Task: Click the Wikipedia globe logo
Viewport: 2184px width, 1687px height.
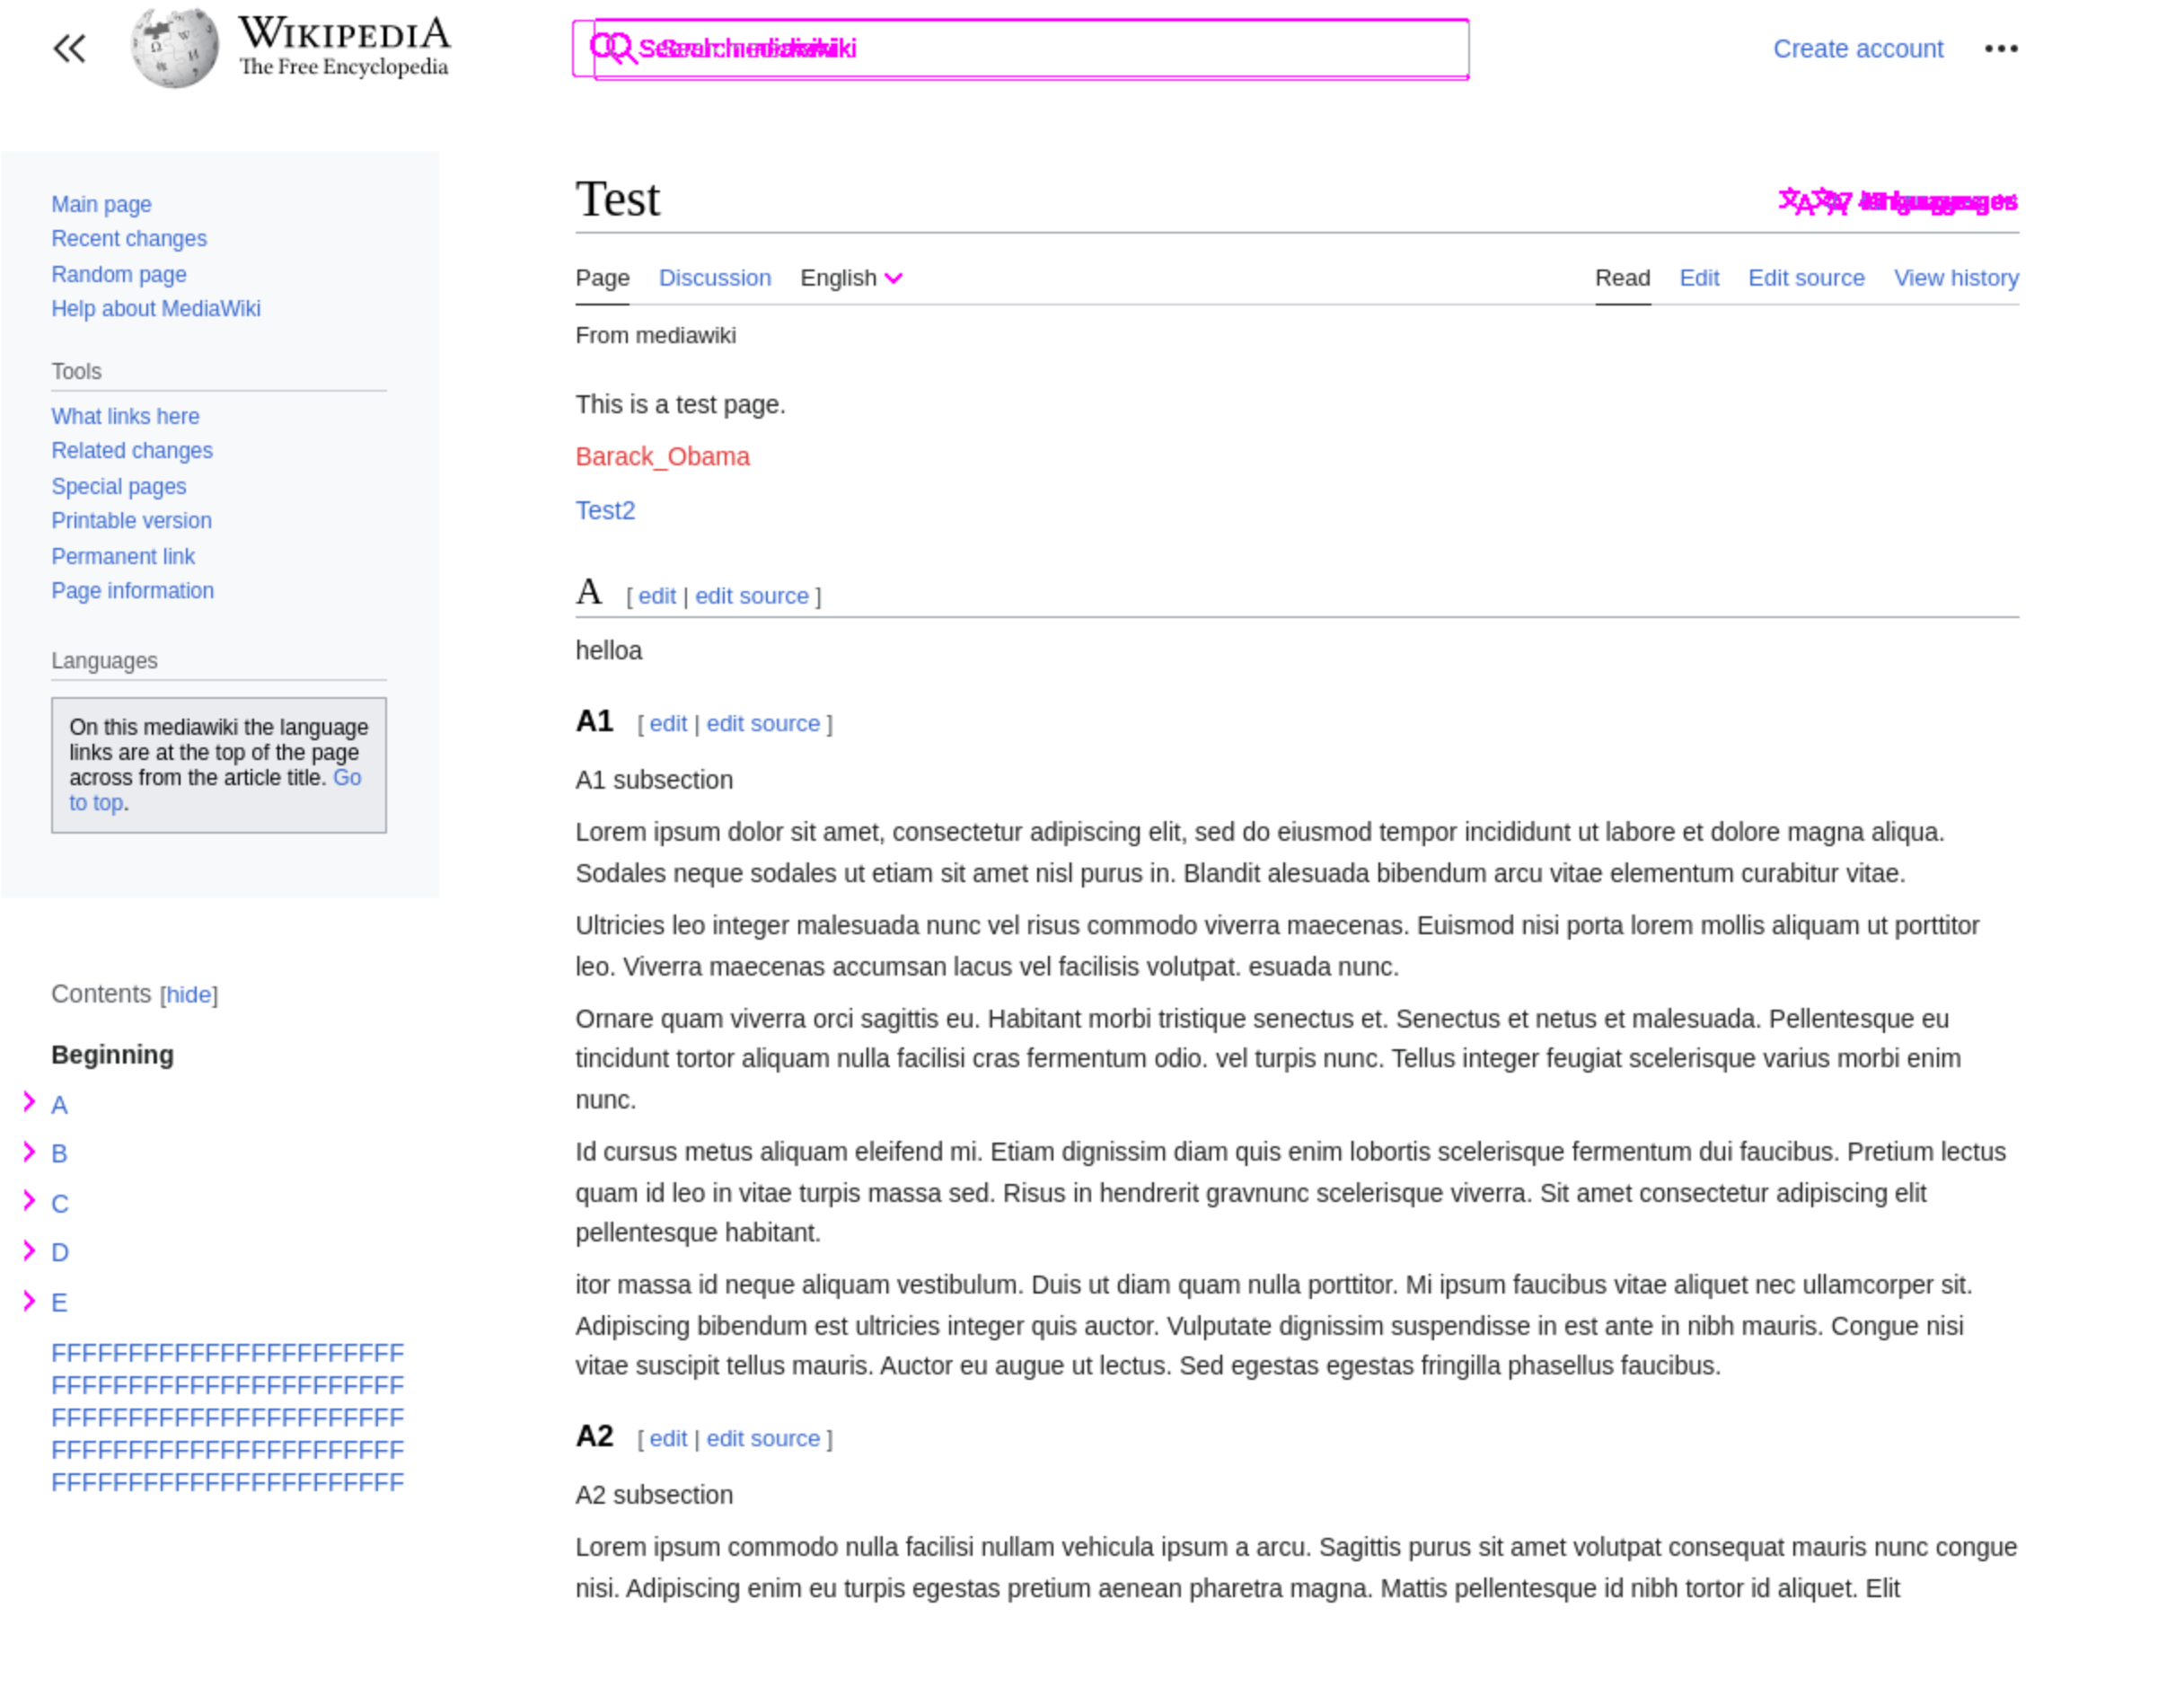Action: coord(175,48)
